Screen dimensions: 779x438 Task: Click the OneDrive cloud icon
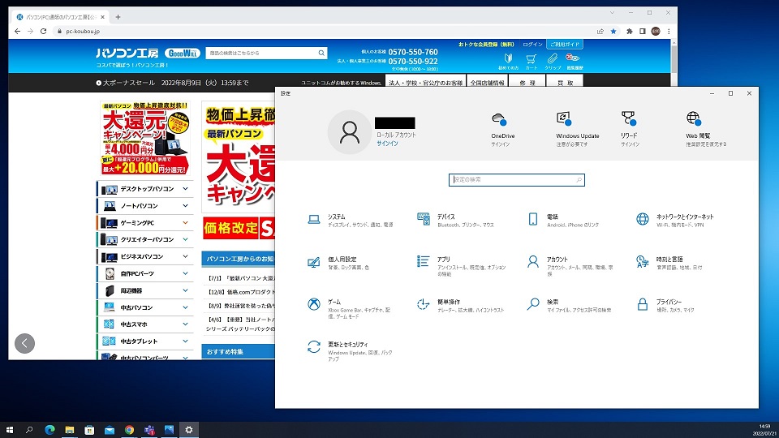[499, 118]
